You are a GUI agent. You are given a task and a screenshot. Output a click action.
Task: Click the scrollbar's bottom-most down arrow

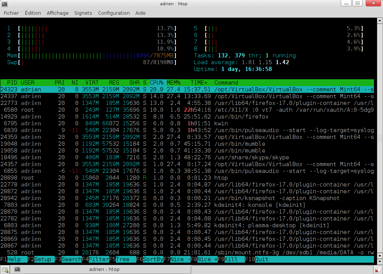[380, 262]
